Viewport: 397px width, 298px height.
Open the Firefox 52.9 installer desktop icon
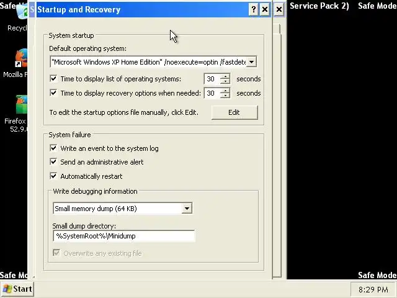(21, 104)
